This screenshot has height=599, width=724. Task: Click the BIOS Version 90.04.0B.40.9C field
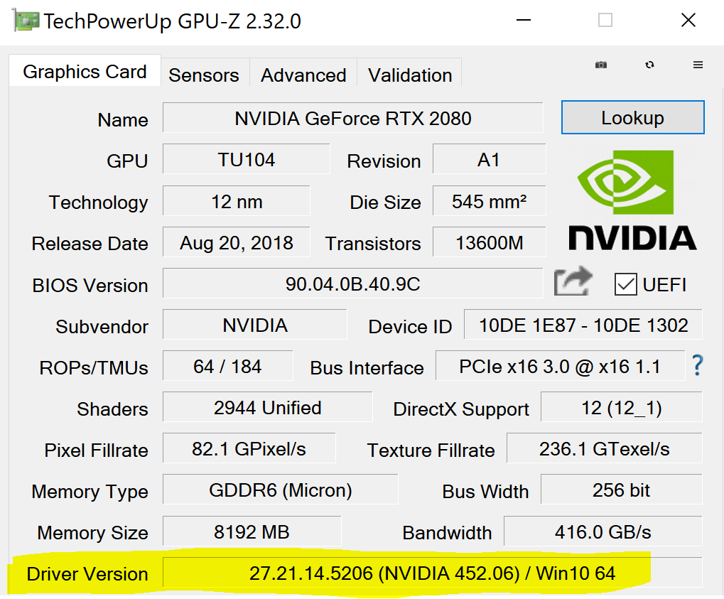click(x=353, y=283)
